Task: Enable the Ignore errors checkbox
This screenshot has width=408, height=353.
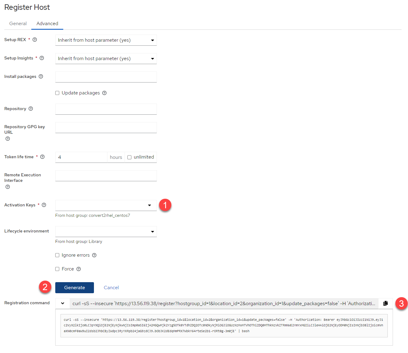Action: [57, 255]
